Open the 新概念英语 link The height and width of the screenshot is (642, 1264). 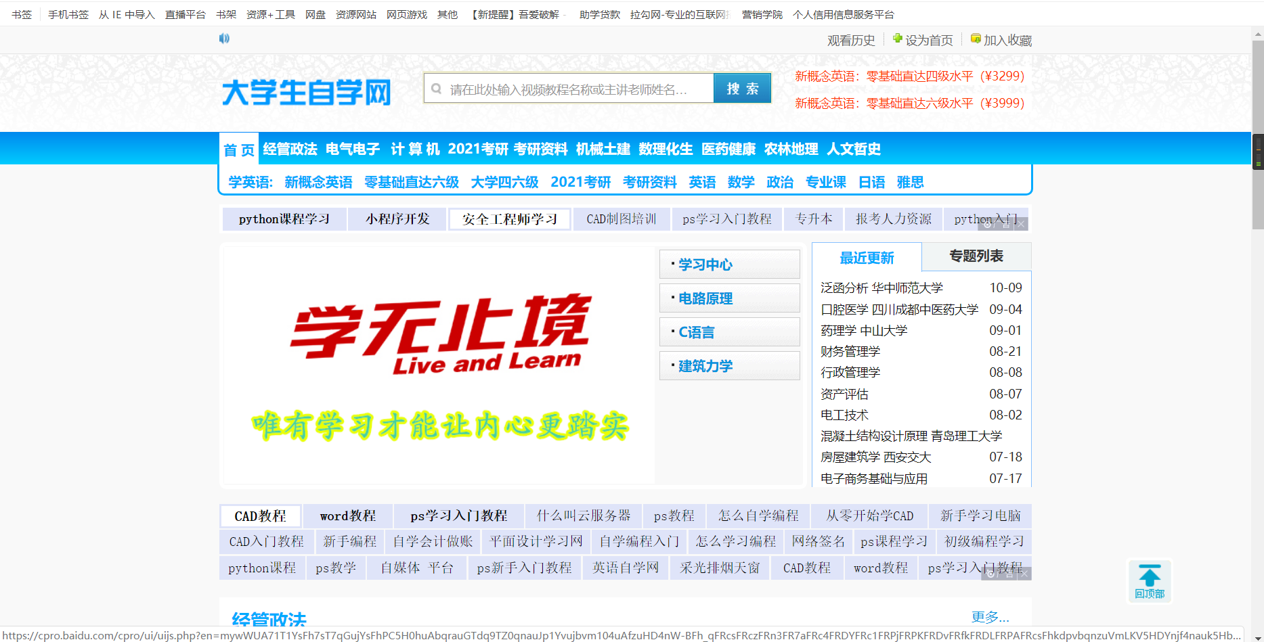click(318, 182)
